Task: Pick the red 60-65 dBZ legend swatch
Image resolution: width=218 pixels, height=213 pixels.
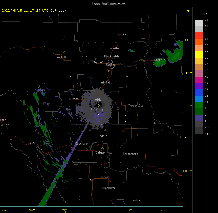Action: (x=199, y=36)
